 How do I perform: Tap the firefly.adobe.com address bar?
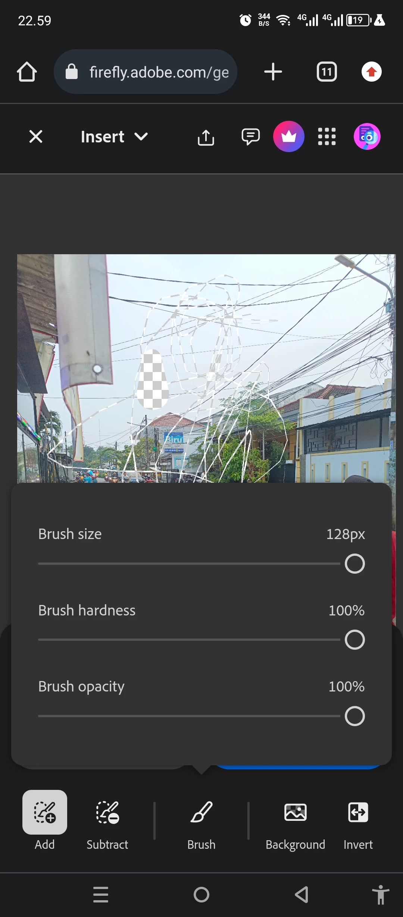[x=146, y=72]
